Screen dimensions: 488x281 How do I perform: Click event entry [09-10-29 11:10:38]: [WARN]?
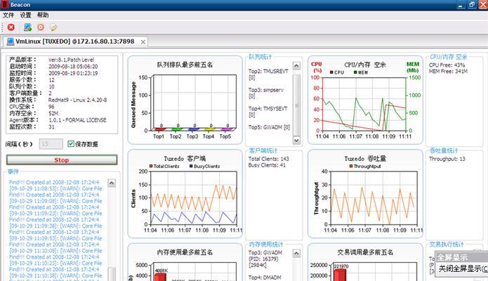55,275
